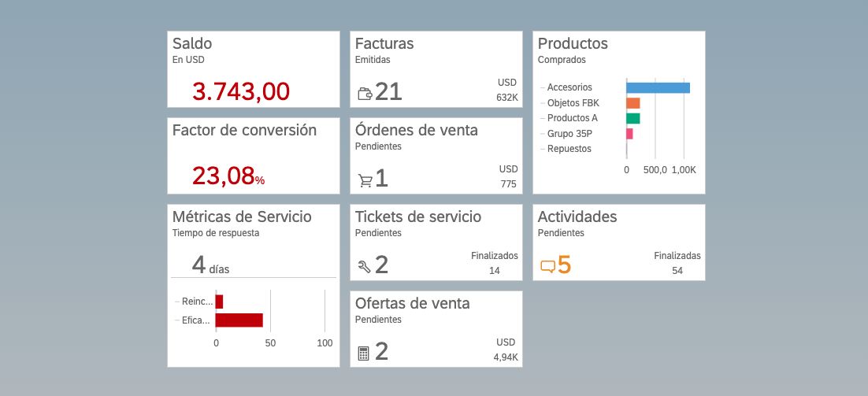Click the wallet icon in Facturas tile

point(365,94)
